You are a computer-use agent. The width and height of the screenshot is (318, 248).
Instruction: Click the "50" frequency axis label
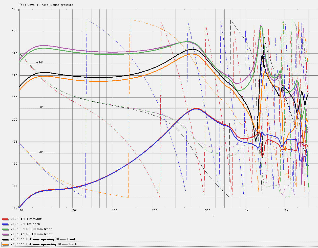pos(74,210)
